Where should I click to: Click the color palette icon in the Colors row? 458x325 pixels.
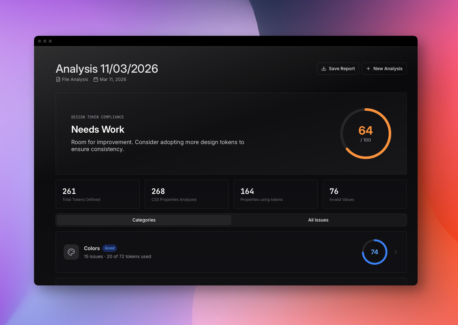[71, 252]
